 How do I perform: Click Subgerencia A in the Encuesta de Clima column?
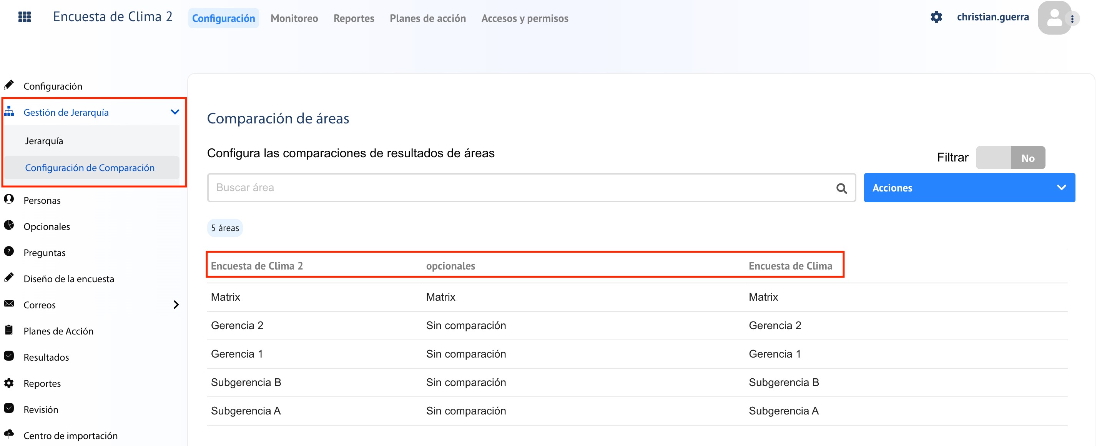click(783, 411)
